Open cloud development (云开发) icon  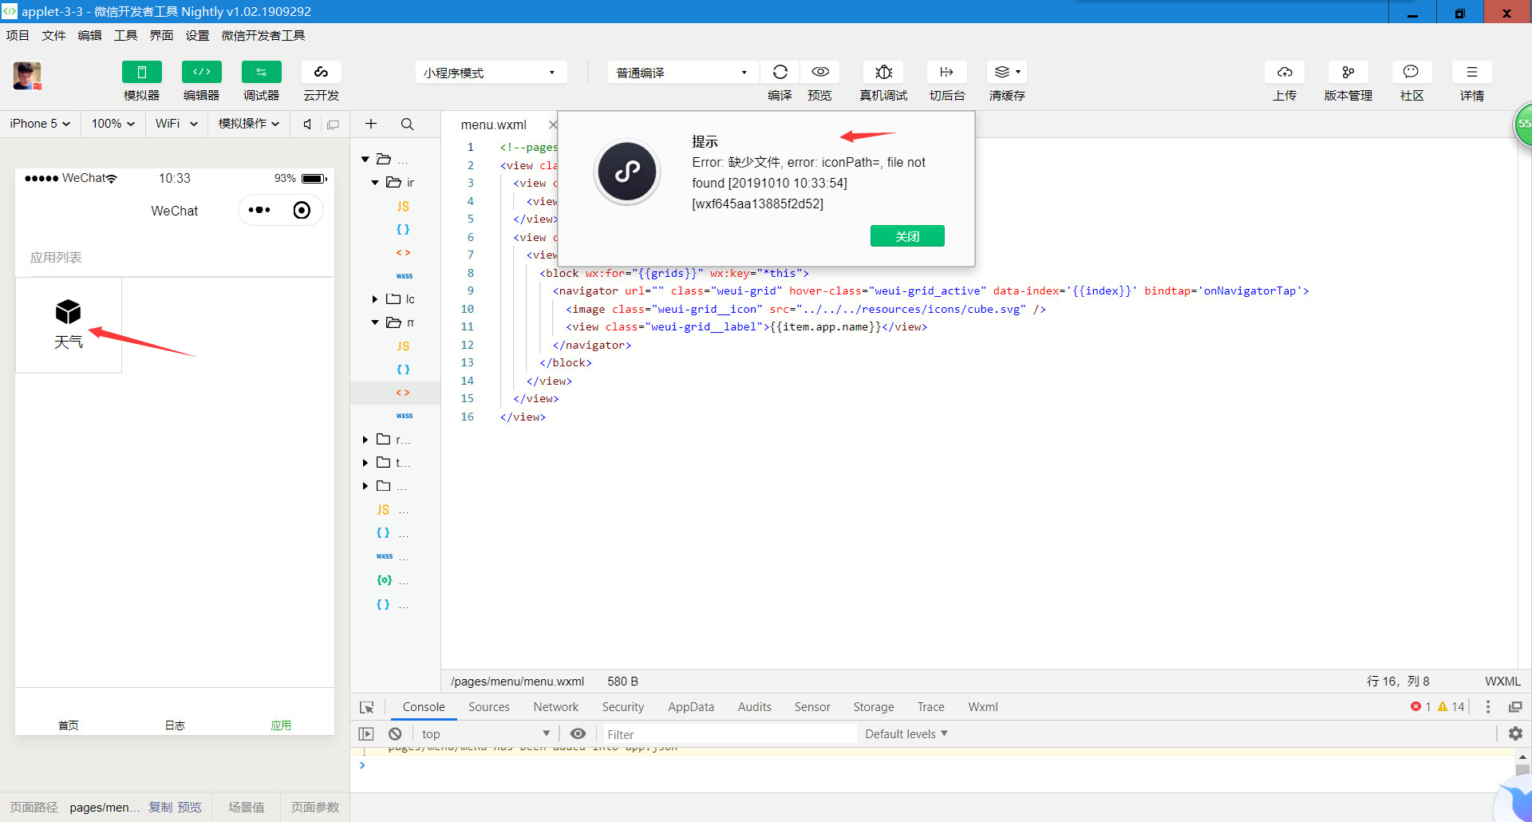click(321, 73)
